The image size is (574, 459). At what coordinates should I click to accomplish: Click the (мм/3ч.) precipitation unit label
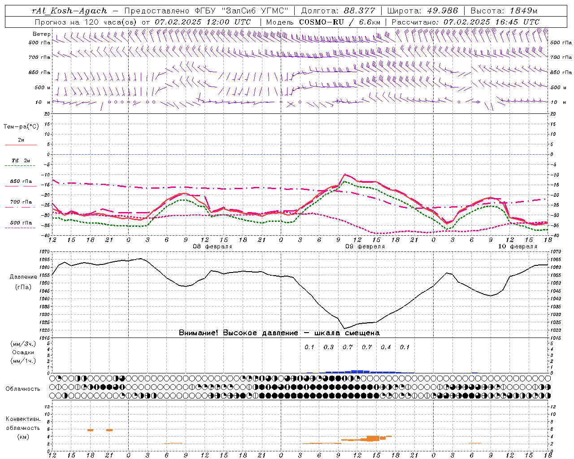coord(23,344)
